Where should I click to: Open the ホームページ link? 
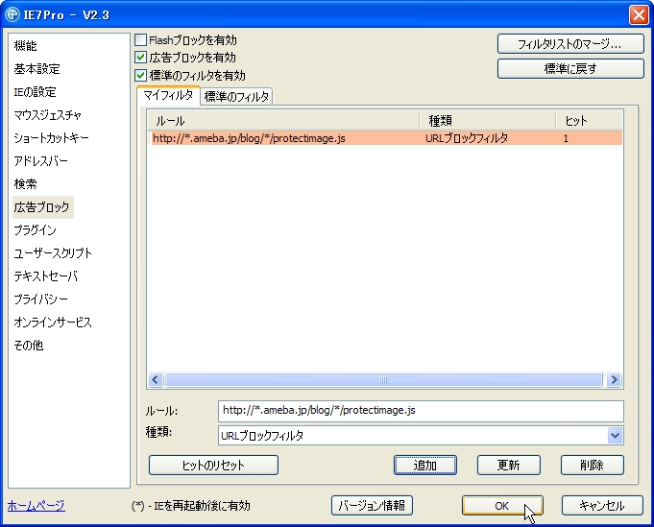click(36, 506)
